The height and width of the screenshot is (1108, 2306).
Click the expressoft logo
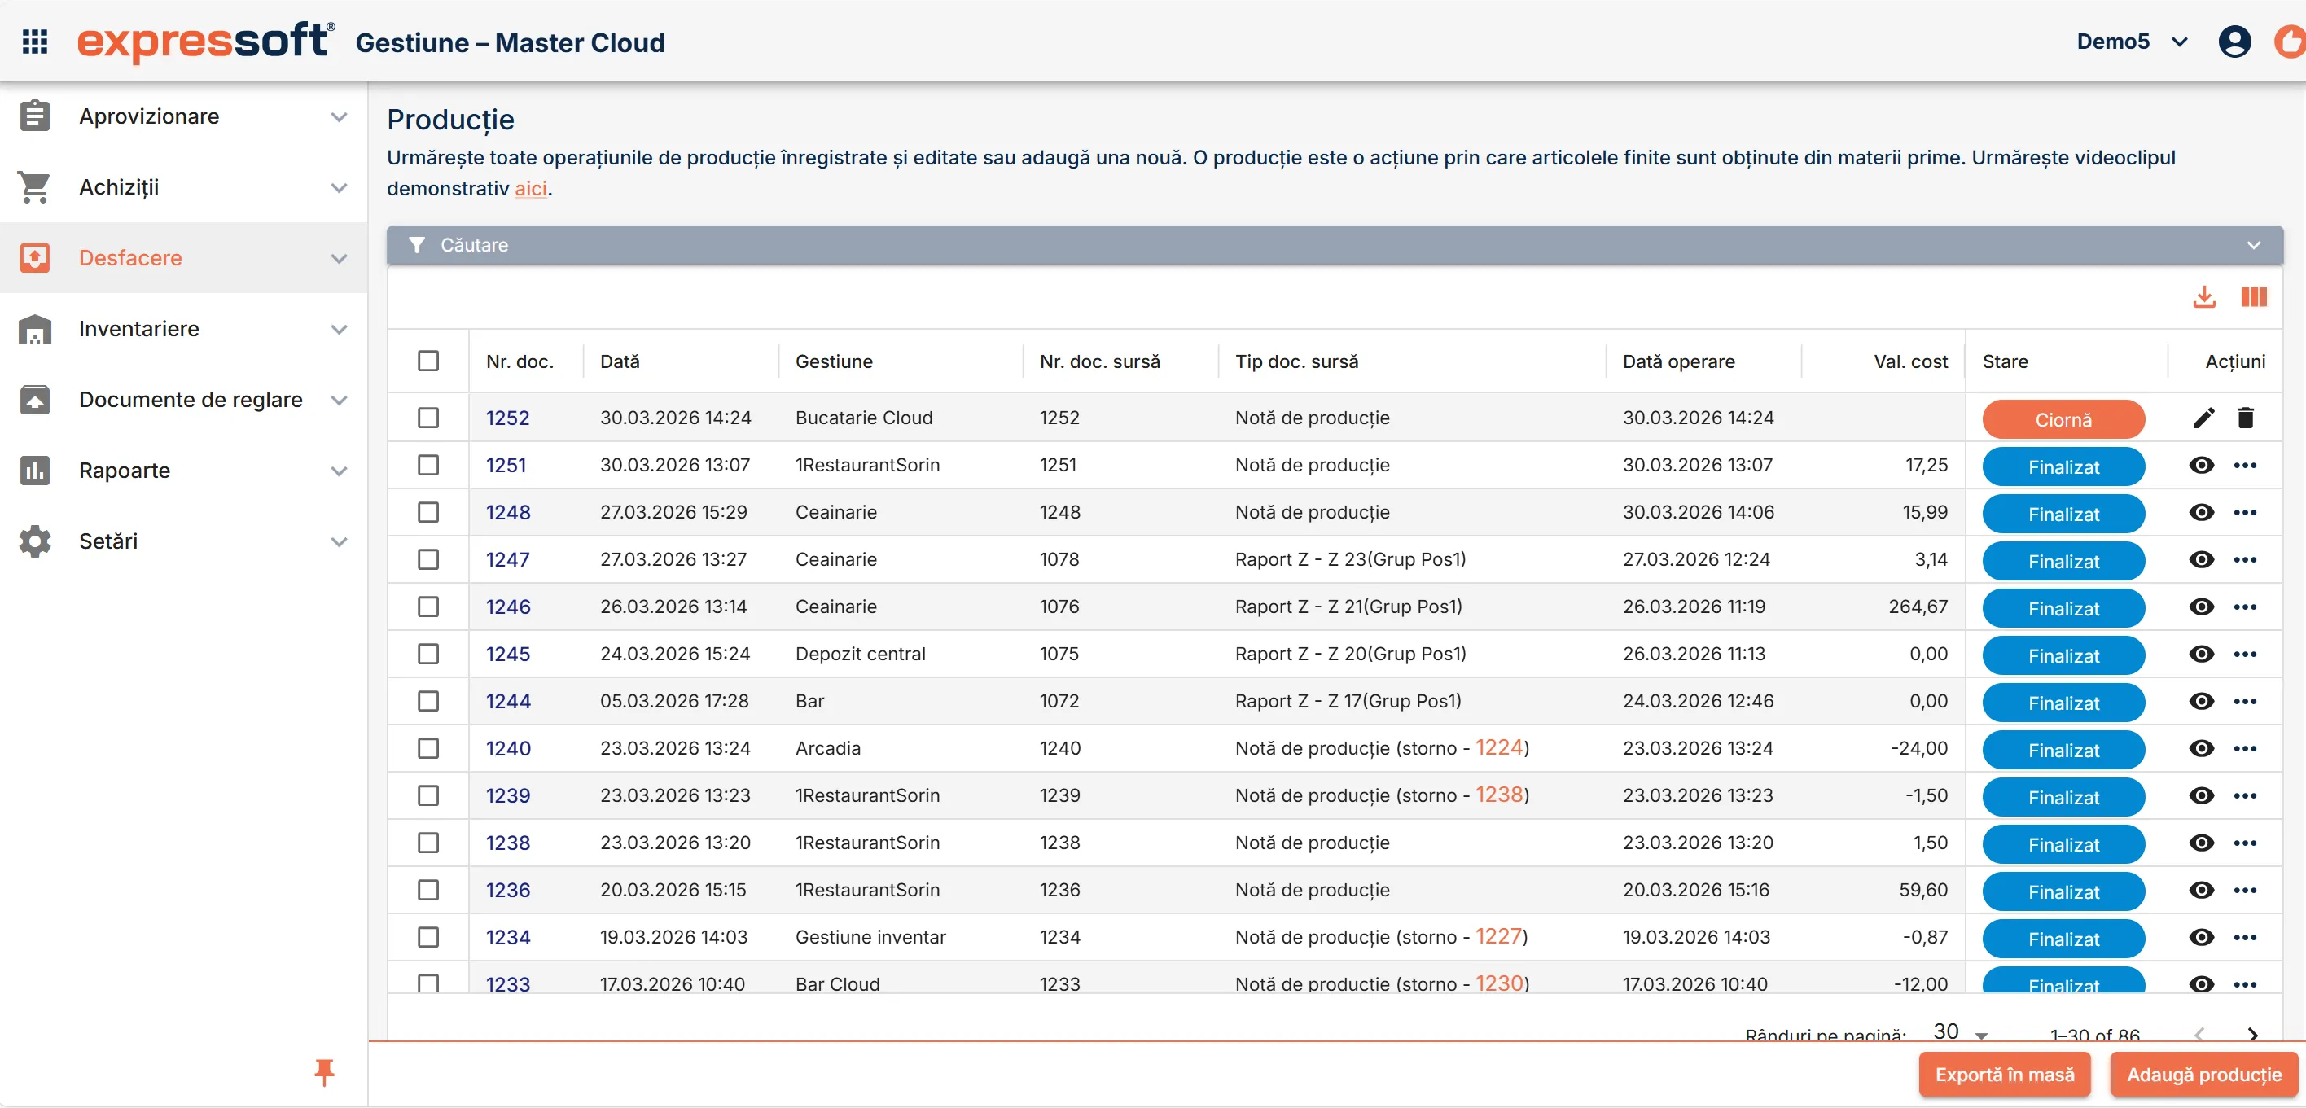point(206,42)
